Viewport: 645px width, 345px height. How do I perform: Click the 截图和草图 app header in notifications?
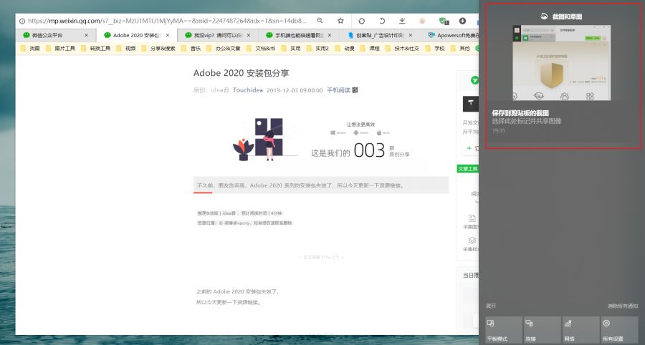pos(562,16)
